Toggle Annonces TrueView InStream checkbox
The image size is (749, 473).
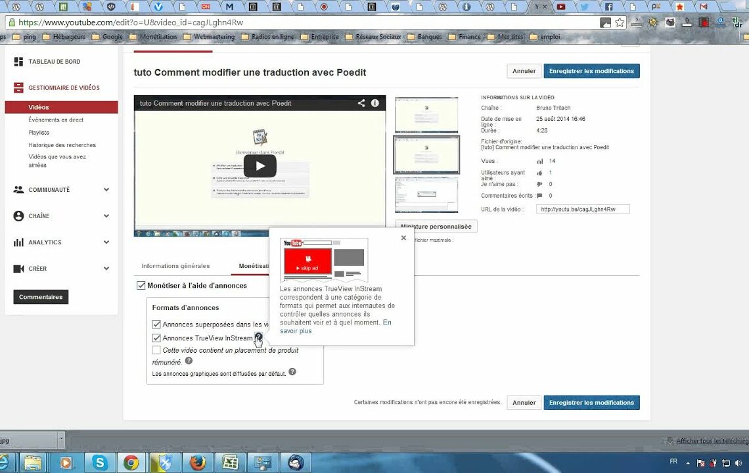(x=156, y=338)
